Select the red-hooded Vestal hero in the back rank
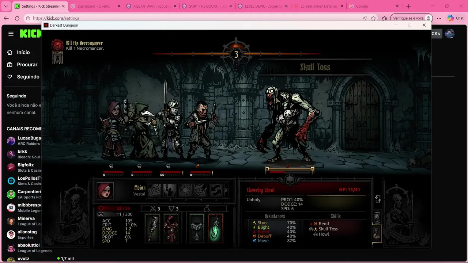The image size is (468, 263). tap(114, 130)
